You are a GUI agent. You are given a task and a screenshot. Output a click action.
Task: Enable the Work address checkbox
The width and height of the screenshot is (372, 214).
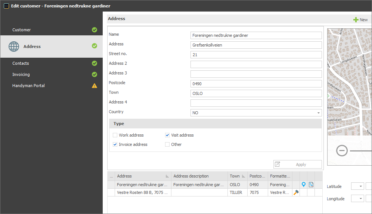pyautogui.click(x=115, y=135)
